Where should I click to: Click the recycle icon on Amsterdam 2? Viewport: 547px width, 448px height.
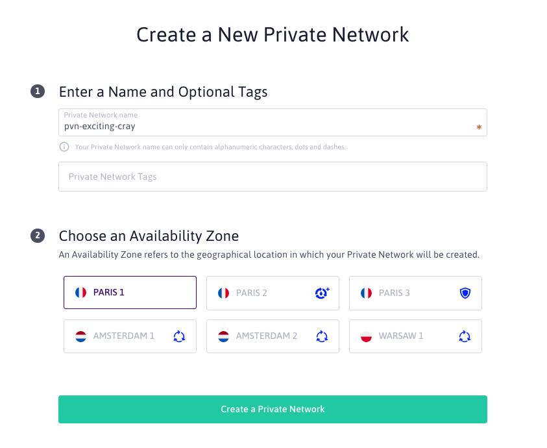322,336
